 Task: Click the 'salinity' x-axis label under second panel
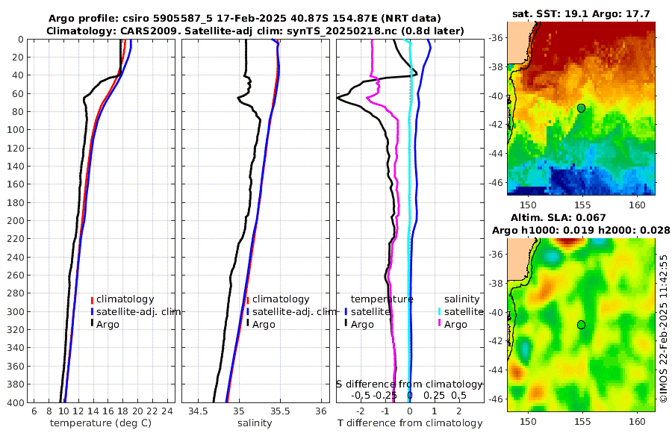(x=255, y=423)
